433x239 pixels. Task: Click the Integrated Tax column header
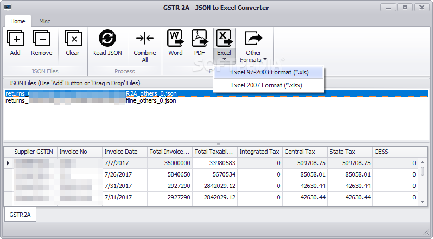(259, 152)
